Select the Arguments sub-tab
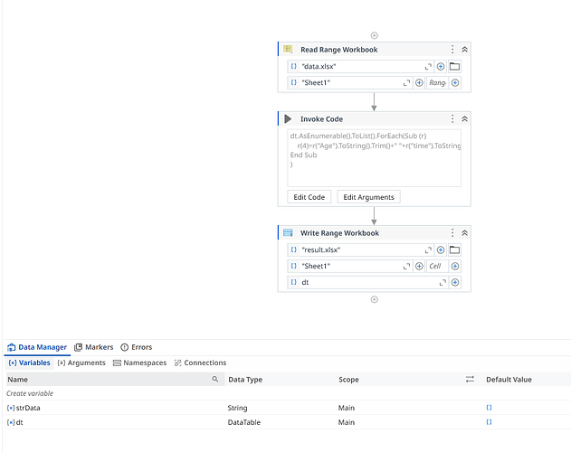 (81, 363)
